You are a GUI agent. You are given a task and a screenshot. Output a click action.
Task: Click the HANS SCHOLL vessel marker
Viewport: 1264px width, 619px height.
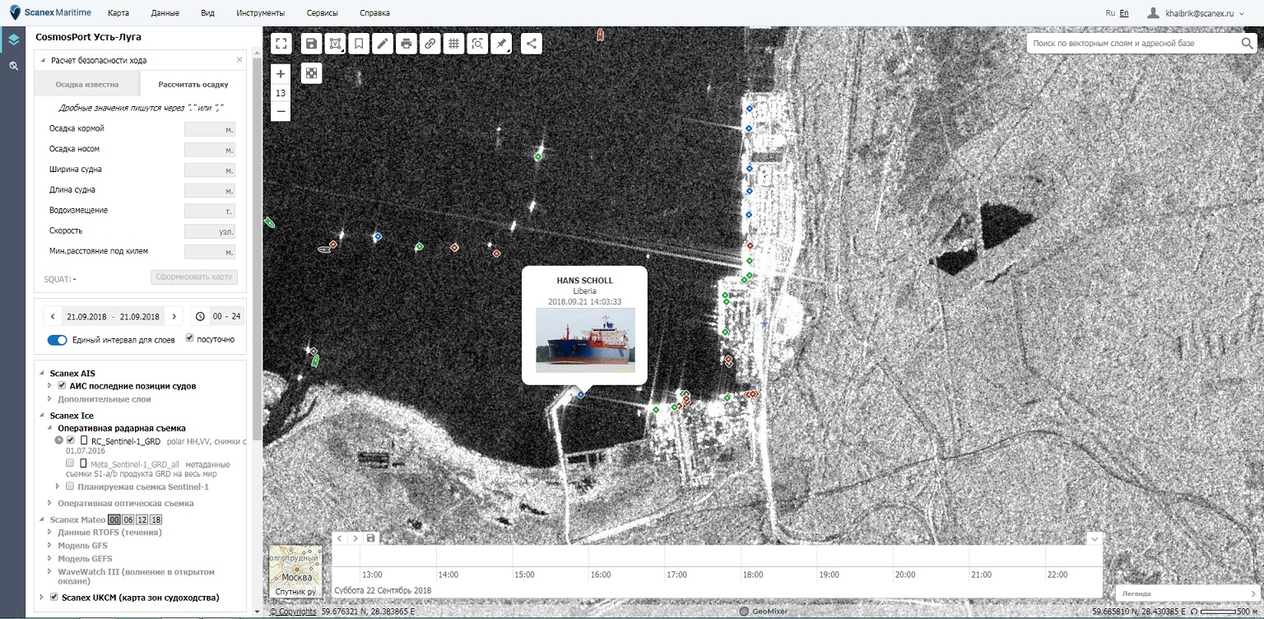click(x=581, y=395)
